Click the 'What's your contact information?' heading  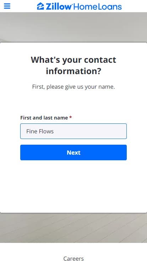pyautogui.click(x=73, y=65)
